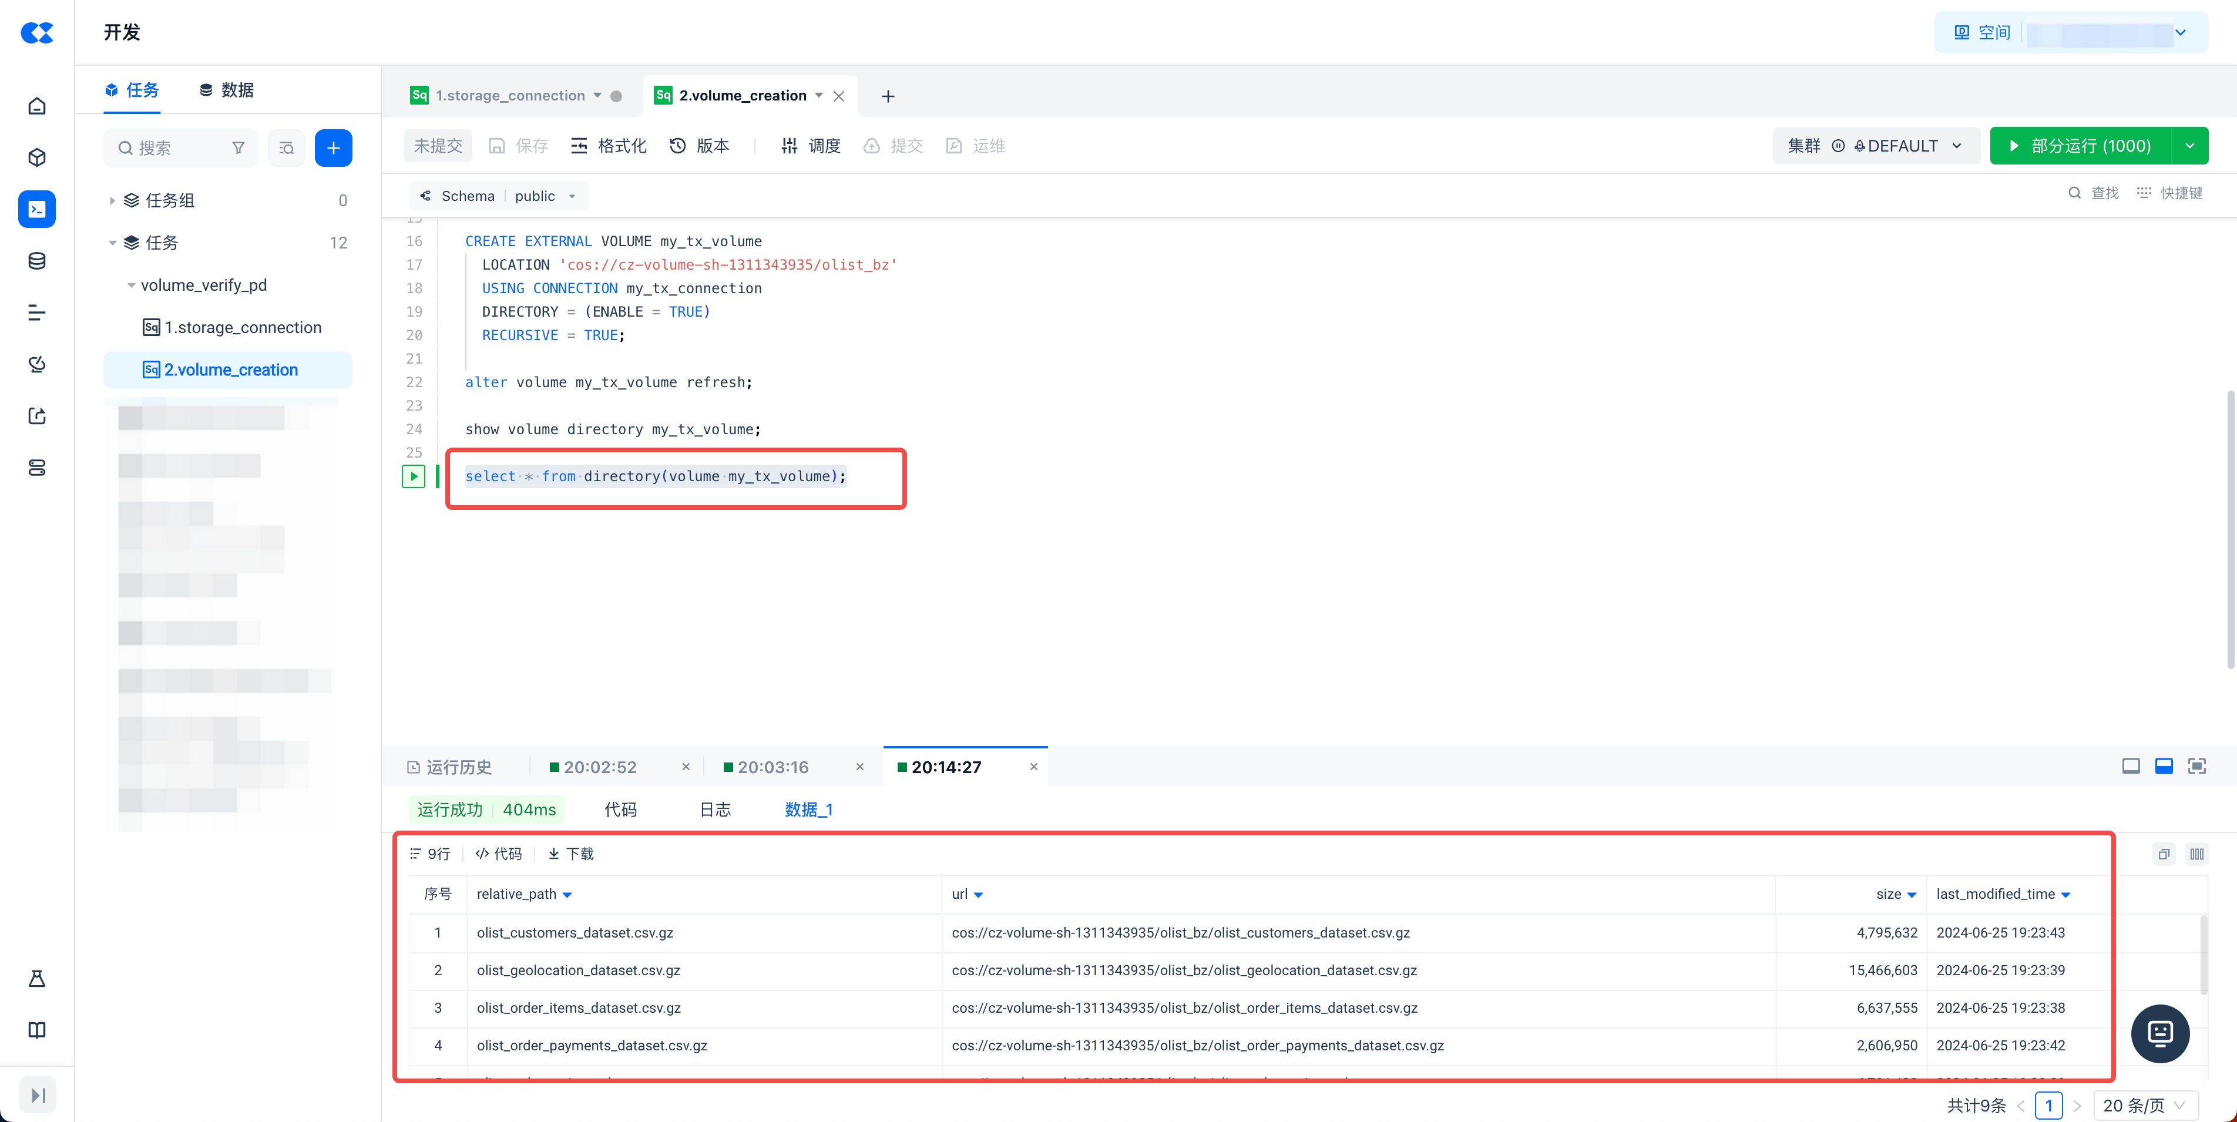The height and width of the screenshot is (1122, 2237).
Task: Toggle fullscreen result panel layout icon
Action: [2196, 766]
